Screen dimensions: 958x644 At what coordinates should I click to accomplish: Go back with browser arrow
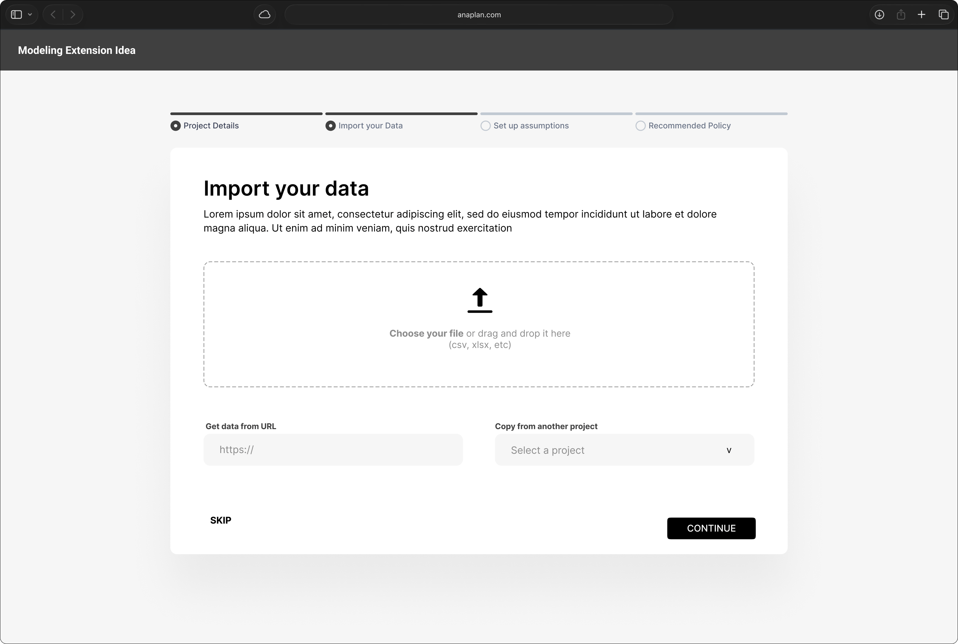(x=53, y=15)
